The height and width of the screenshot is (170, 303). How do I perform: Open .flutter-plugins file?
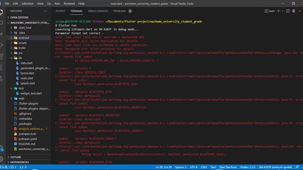pyautogui.click(x=28, y=103)
